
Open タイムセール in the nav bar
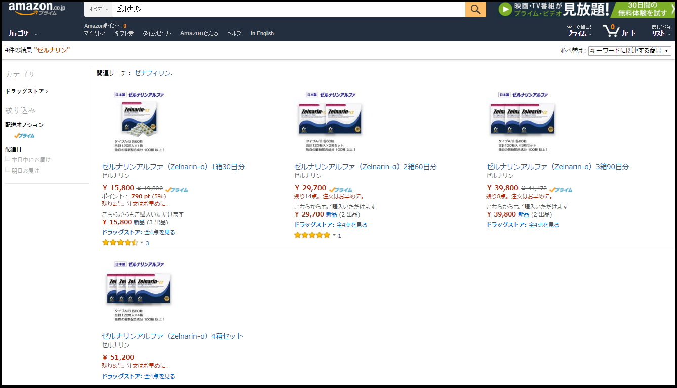156,33
